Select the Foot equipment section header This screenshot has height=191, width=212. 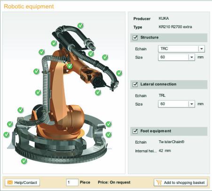pos(169,131)
